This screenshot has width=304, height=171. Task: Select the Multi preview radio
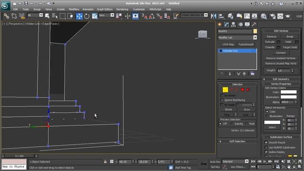click(x=247, y=123)
